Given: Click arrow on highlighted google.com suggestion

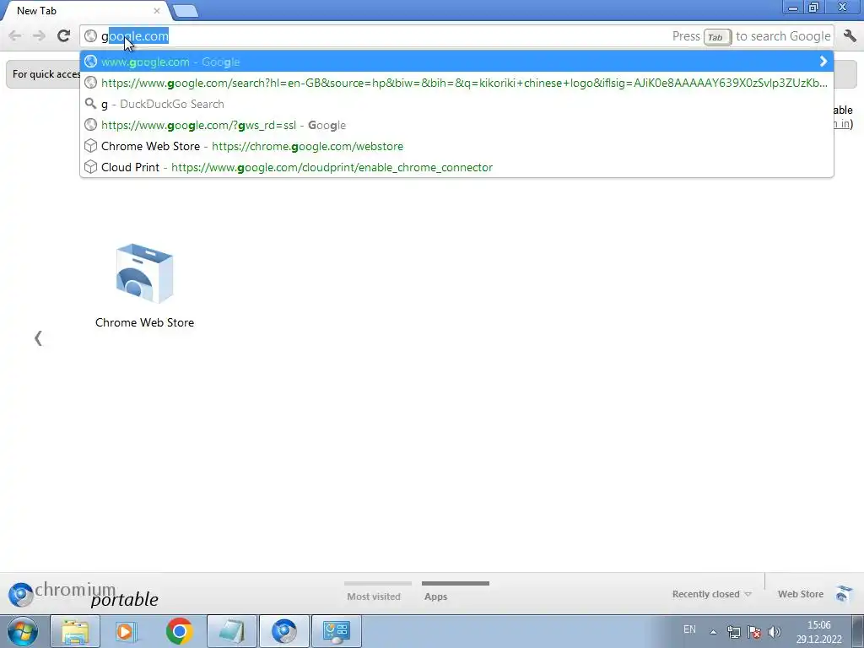Looking at the screenshot, I should click(823, 62).
